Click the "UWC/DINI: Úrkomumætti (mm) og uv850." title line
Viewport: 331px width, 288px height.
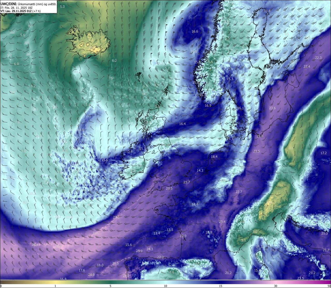pyautogui.click(x=28, y=4)
